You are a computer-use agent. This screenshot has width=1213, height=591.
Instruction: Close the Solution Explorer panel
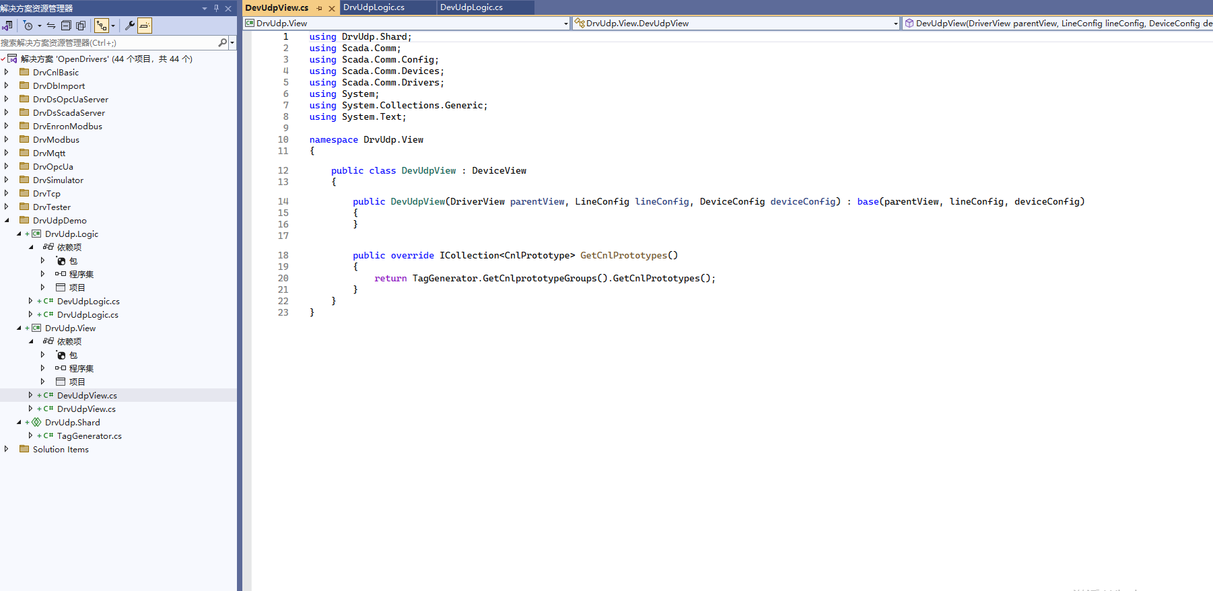point(228,8)
